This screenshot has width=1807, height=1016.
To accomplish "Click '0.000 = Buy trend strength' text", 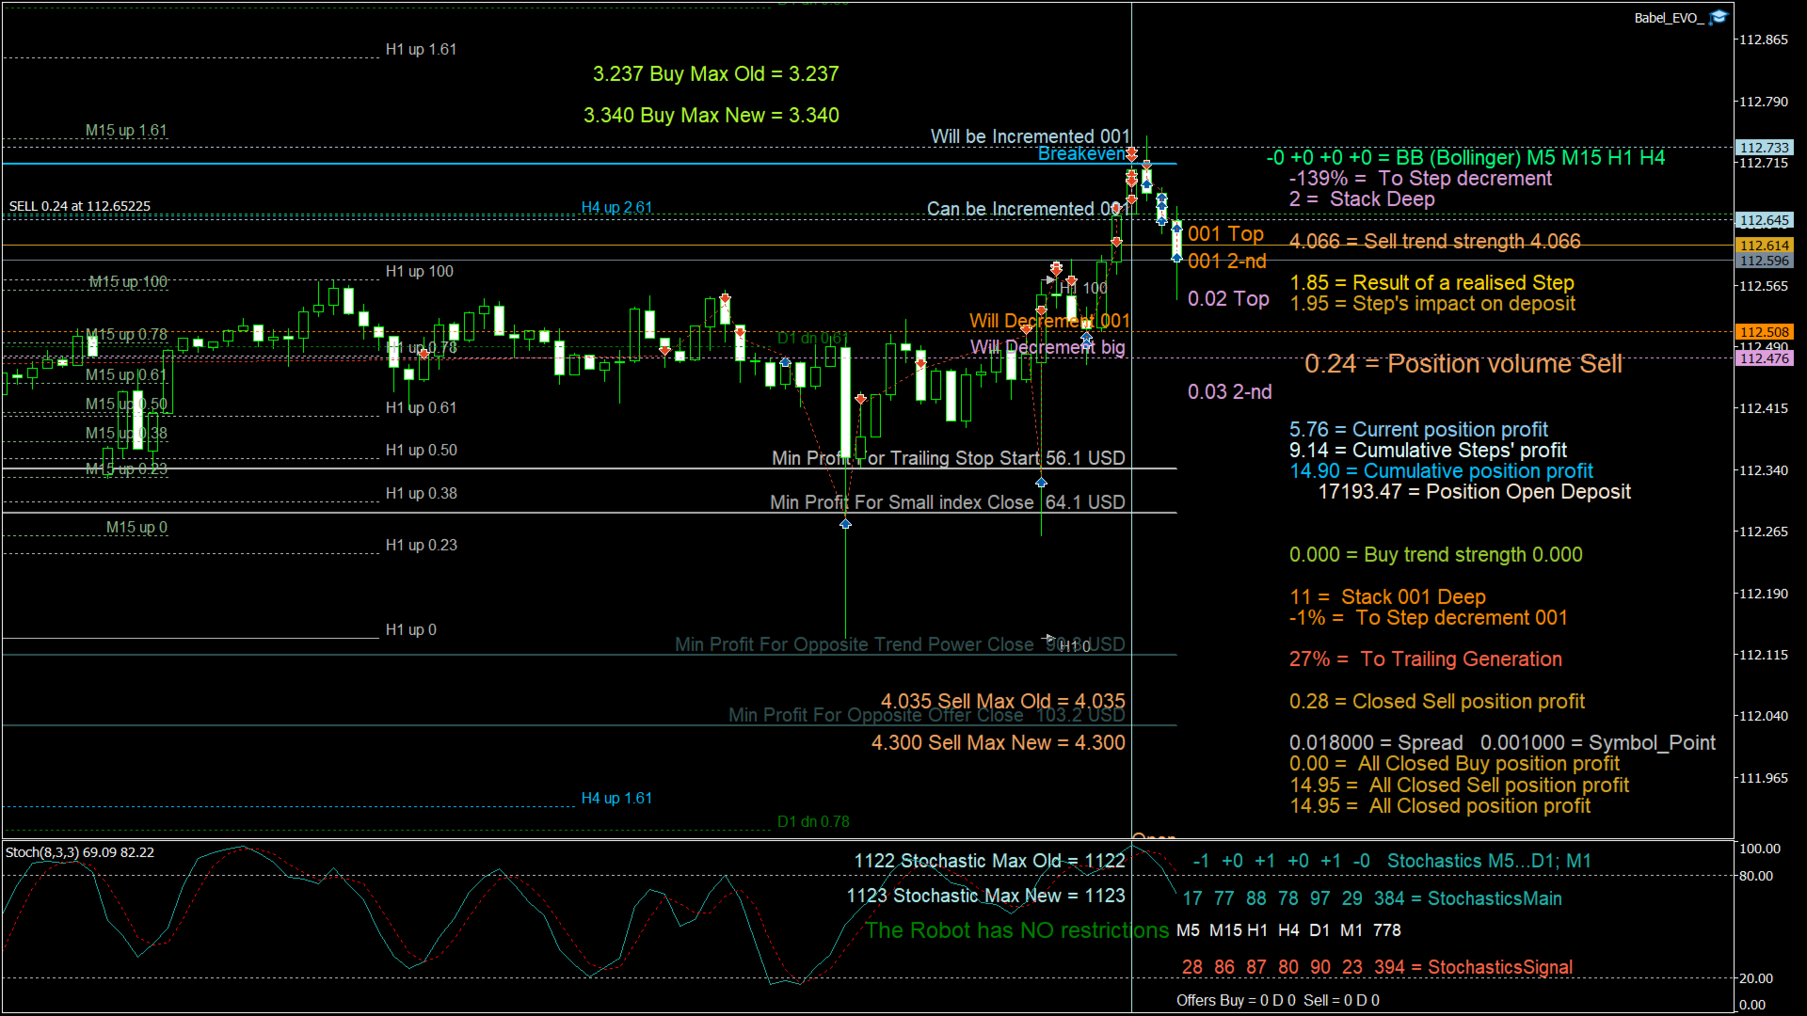I will [x=1435, y=554].
